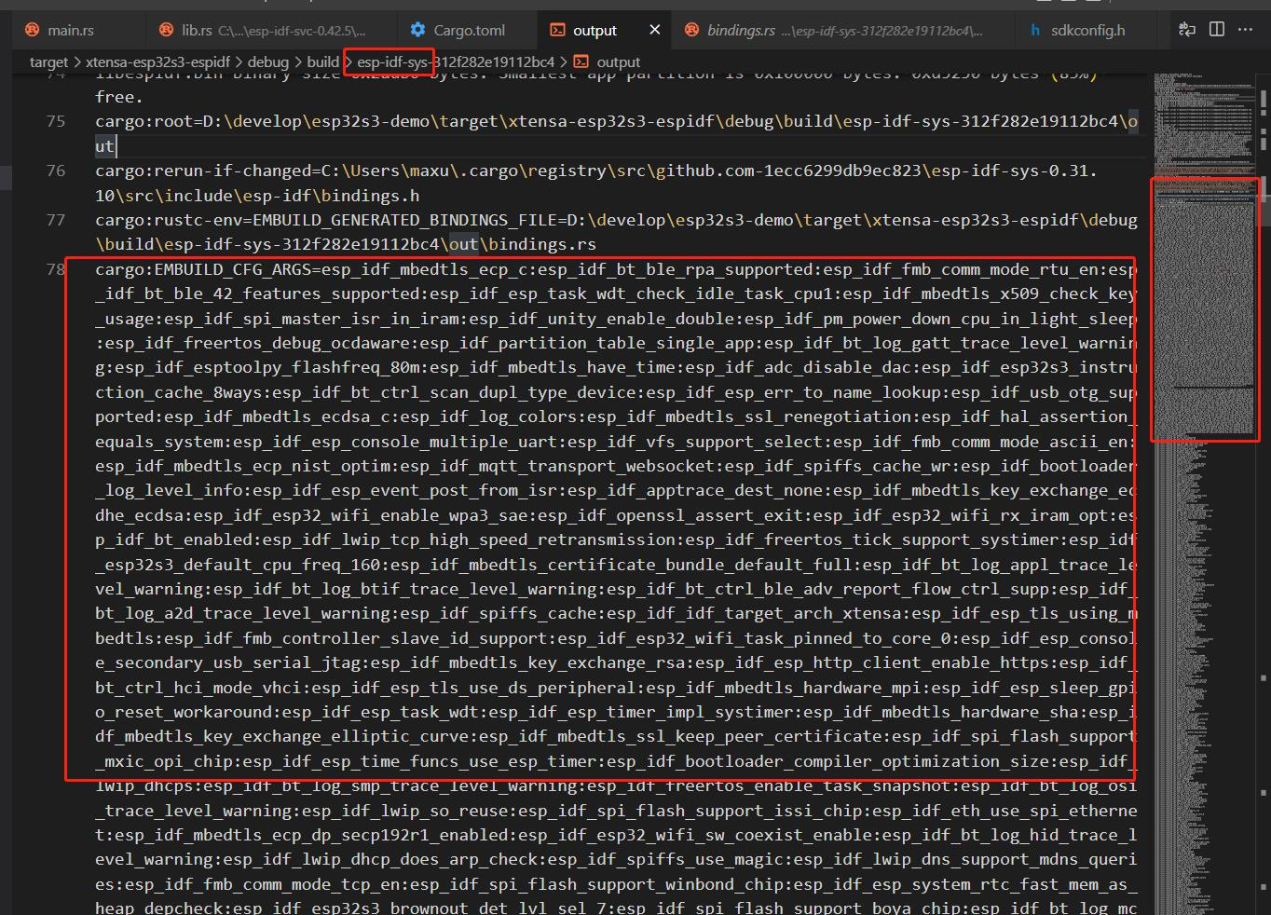Click the Rust icon on main.rs tab
The height and width of the screenshot is (915, 1271).
(32, 30)
